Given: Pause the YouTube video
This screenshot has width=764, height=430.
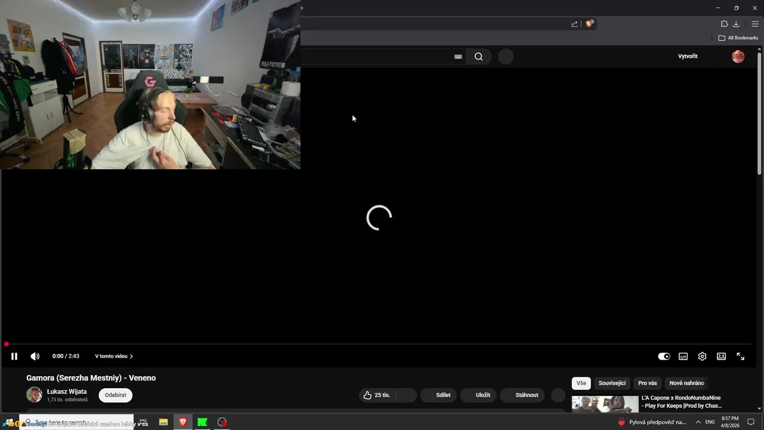Looking at the screenshot, I should pos(14,357).
